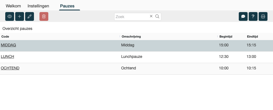Open help with question mark icon
The image size is (273, 110).
pyautogui.click(x=253, y=16)
